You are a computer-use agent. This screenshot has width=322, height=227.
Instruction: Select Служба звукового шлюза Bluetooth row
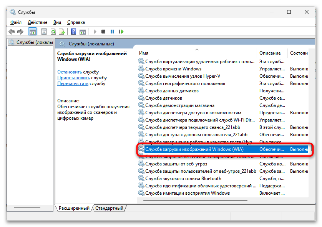point(223,178)
